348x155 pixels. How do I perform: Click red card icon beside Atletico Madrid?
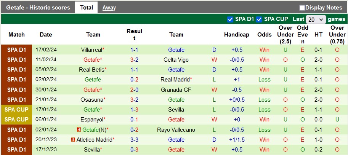coord(73,140)
